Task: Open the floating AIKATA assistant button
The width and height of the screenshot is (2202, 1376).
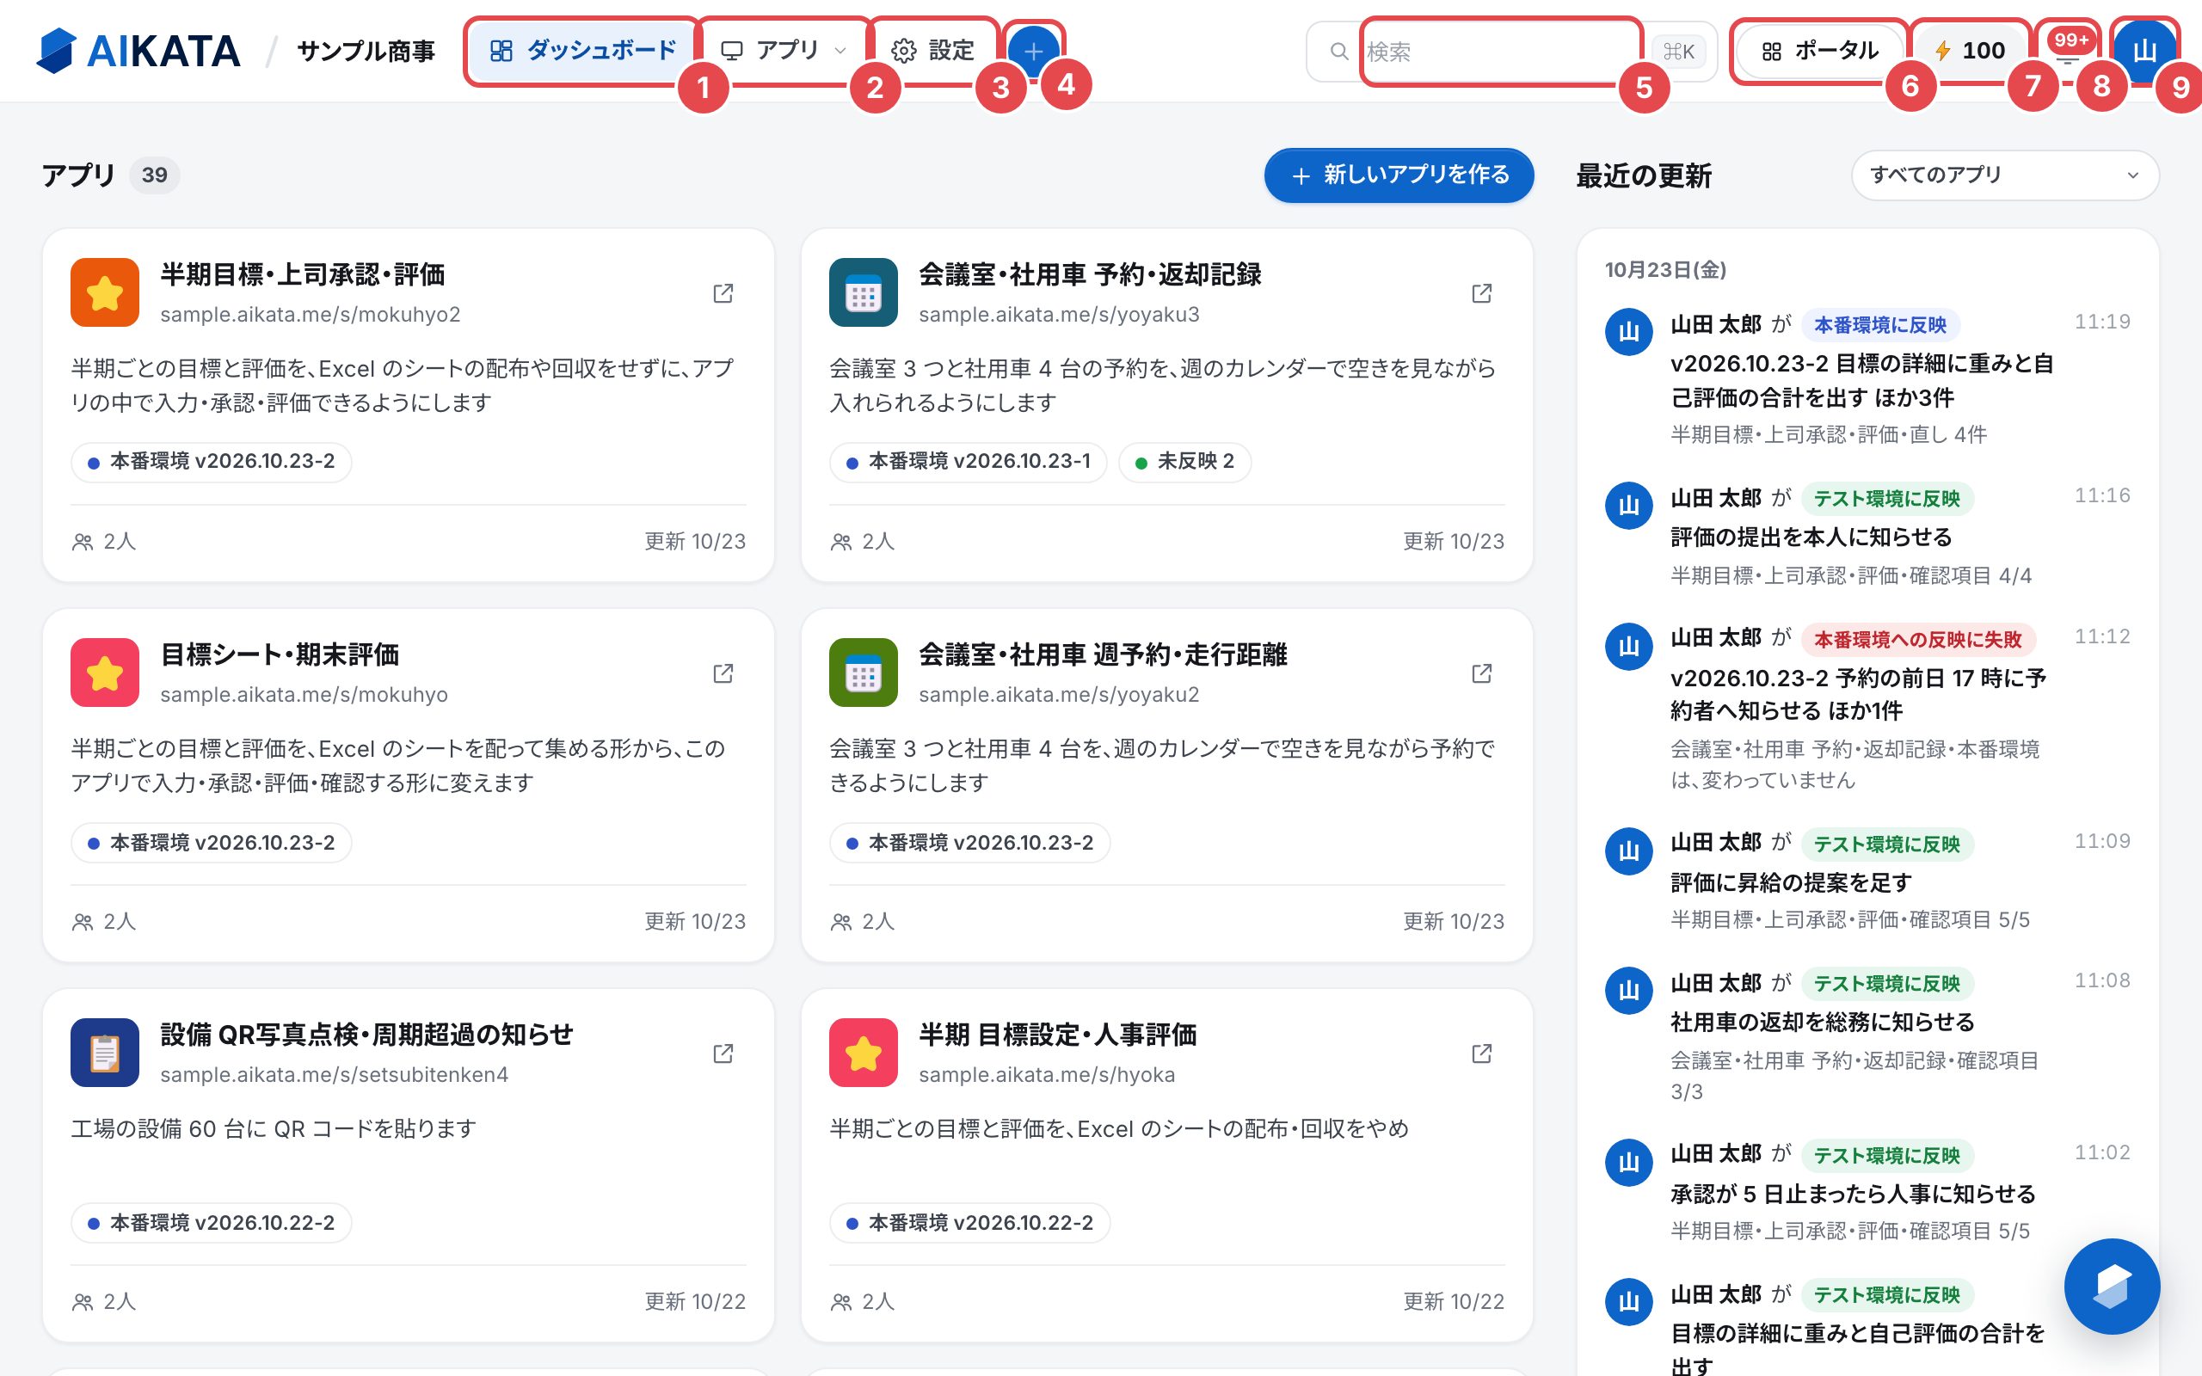Action: point(2111,1286)
